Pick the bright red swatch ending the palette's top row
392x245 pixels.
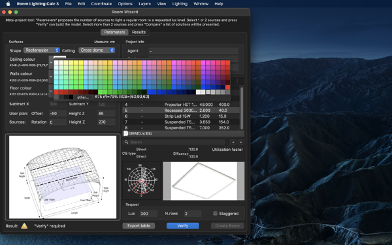(227, 63)
